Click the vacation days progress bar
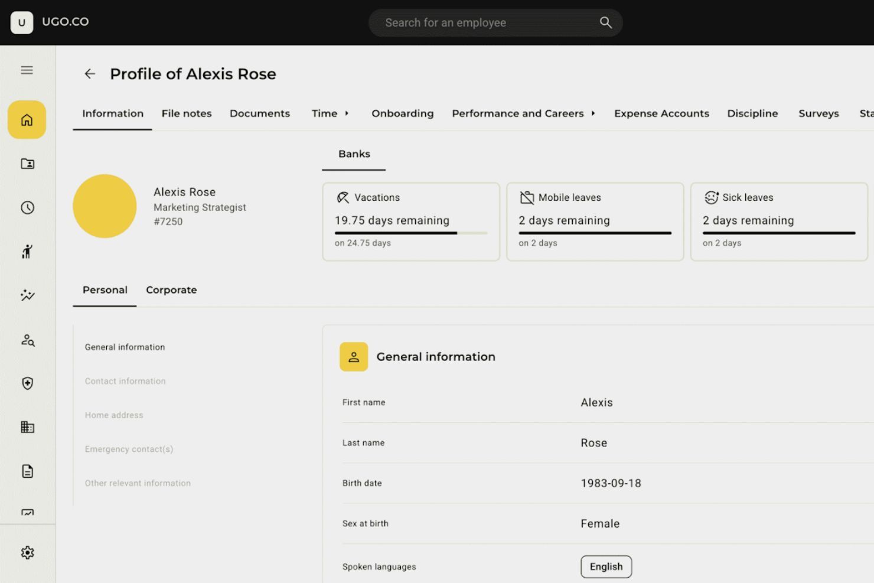The width and height of the screenshot is (874, 583). coord(411,233)
